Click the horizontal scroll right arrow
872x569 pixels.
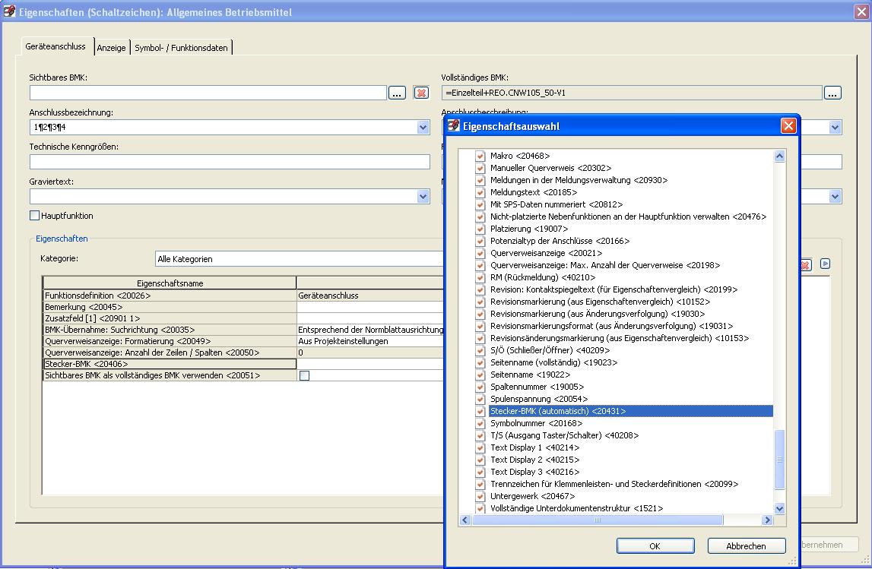pyautogui.click(x=767, y=520)
